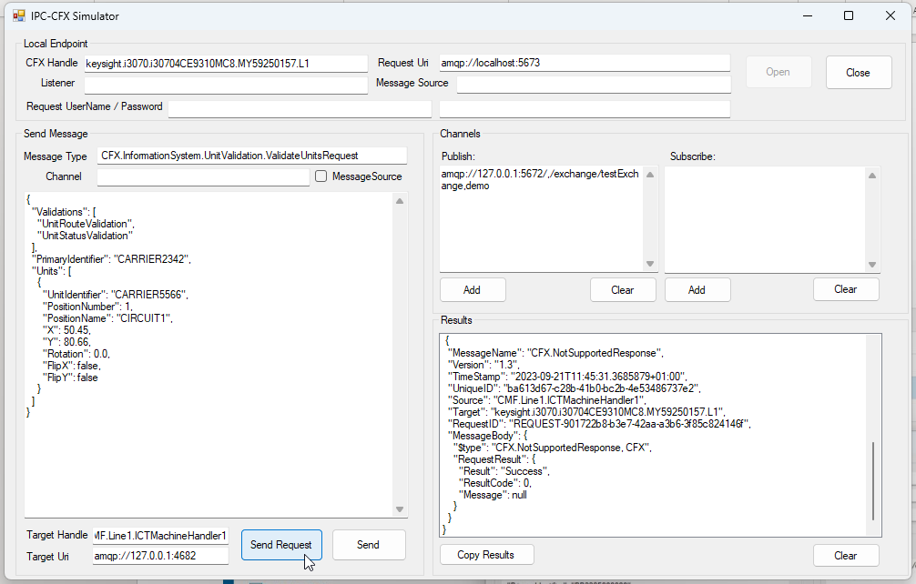Screen dimensions: 916x584
Task: Click the Request UserName field
Action: click(300, 108)
